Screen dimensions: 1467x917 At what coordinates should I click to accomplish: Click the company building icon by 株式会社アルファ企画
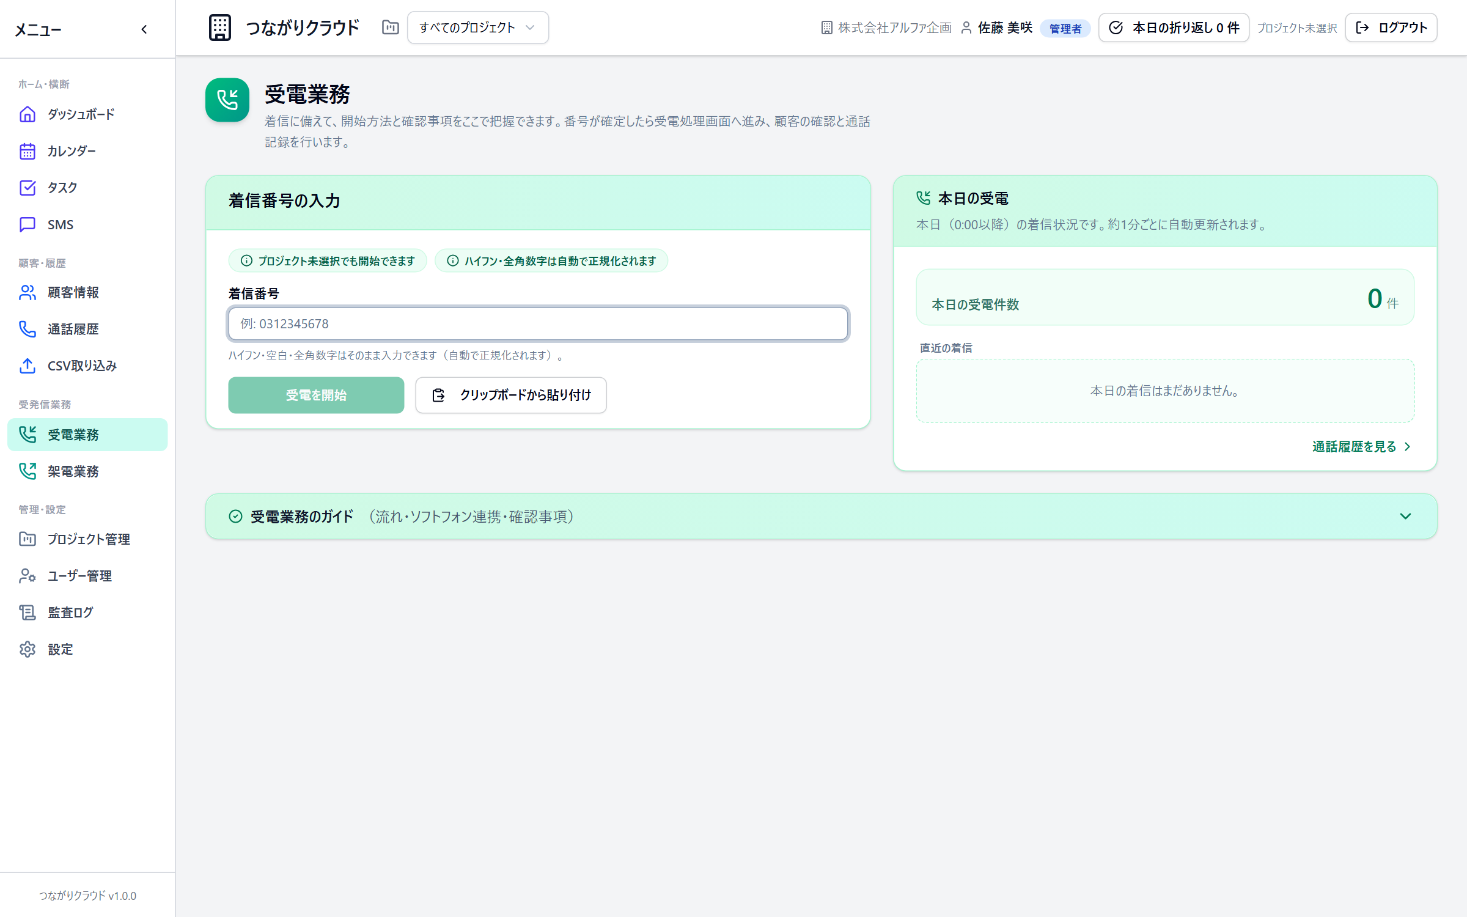point(826,28)
